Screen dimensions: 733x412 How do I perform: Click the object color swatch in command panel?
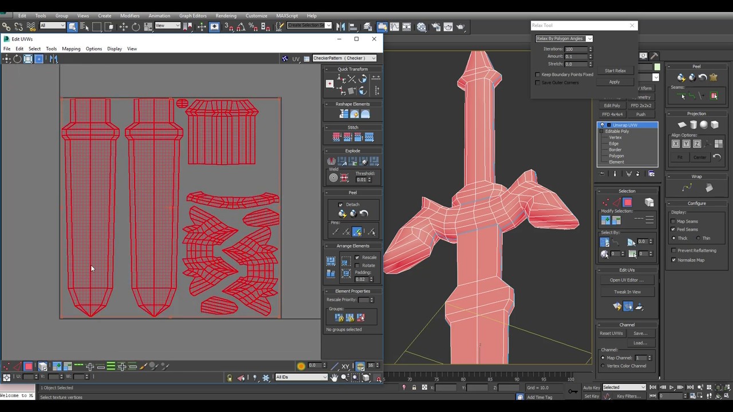click(x=657, y=68)
